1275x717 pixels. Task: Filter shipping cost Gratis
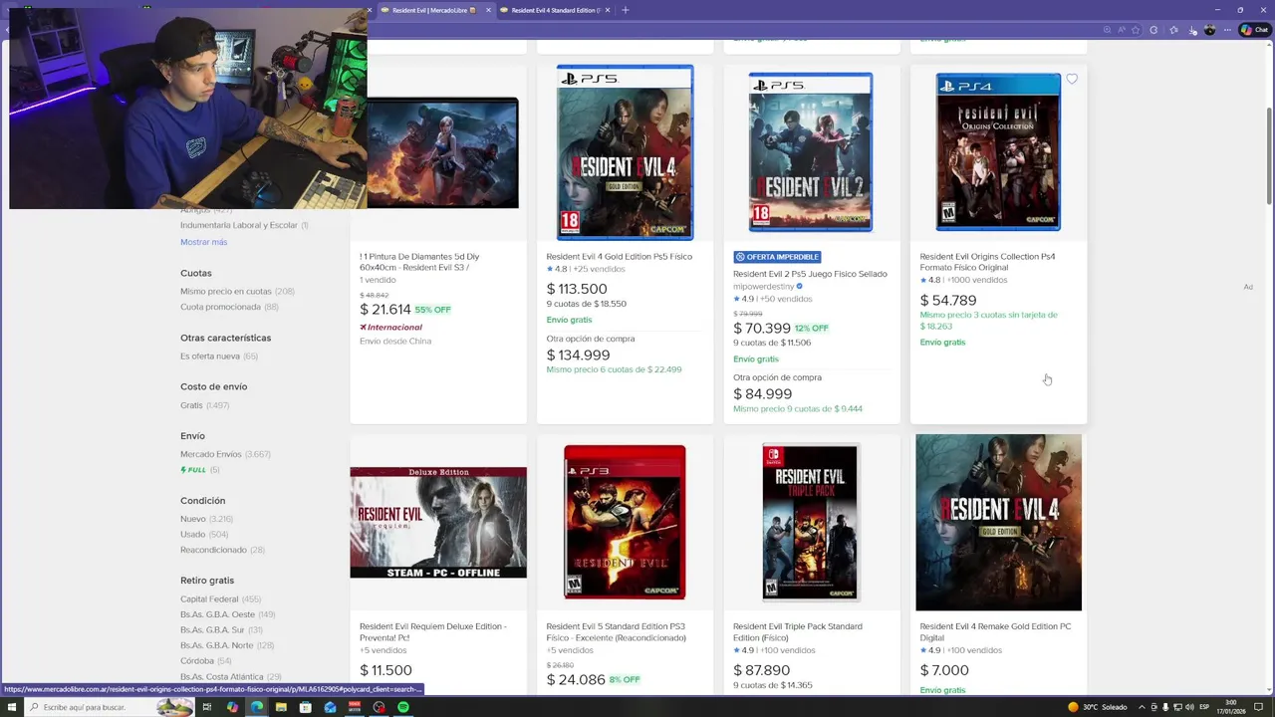204,405
